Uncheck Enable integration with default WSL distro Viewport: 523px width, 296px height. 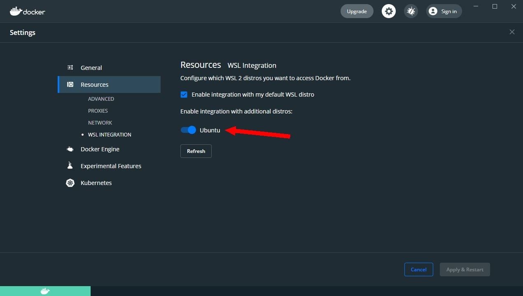(184, 95)
